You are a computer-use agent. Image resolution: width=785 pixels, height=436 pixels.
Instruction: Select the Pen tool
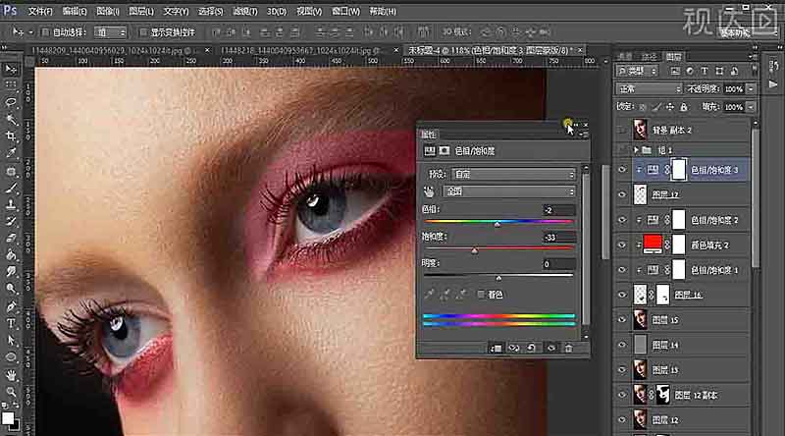[x=11, y=306]
